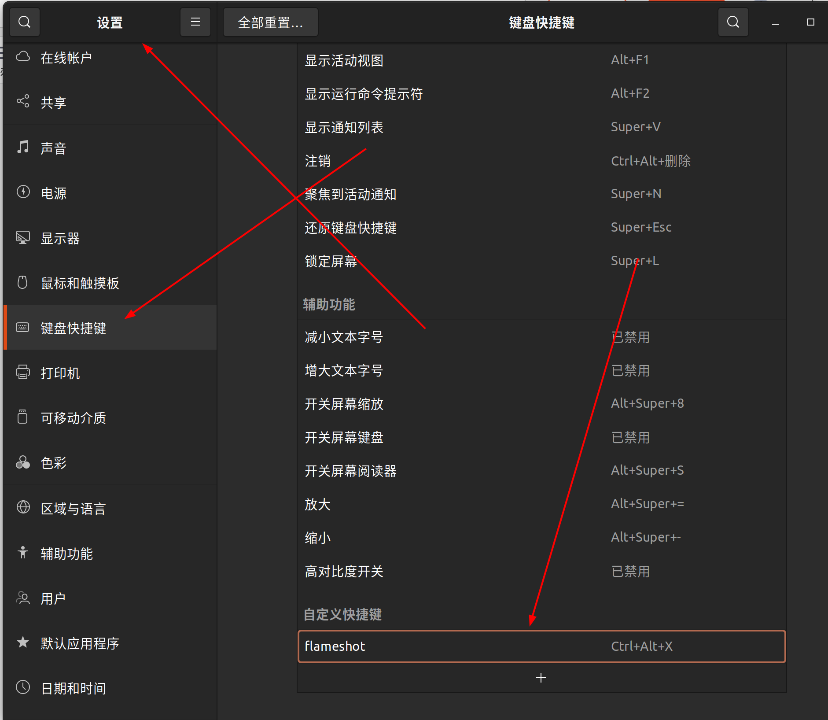Select 键盘快捷键 in sidebar
Viewport: 828px width, 720px height.
110,327
